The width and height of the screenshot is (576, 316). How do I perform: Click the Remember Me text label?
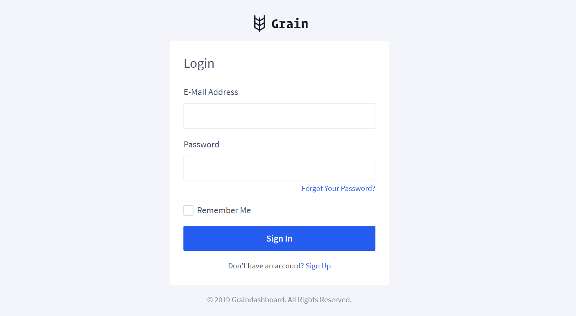224,210
